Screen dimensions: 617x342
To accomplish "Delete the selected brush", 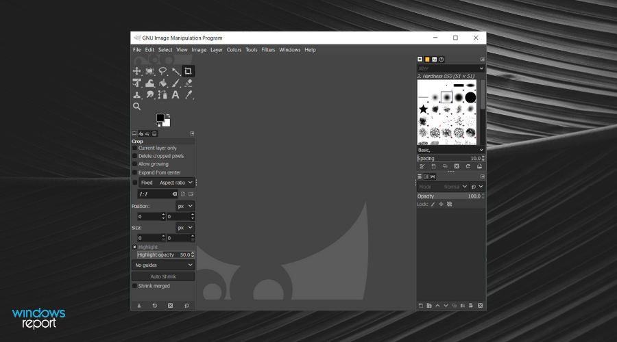I will [x=457, y=166].
